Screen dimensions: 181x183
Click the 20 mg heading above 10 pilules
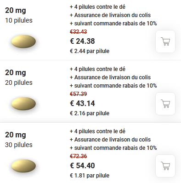point(16,11)
